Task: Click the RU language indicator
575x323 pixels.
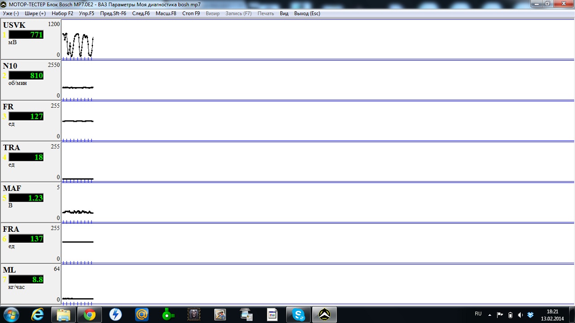Action: tap(478, 314)
